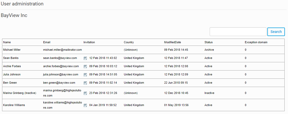
Task: Focus the user search input field
Action: click(x=238, y=32)
